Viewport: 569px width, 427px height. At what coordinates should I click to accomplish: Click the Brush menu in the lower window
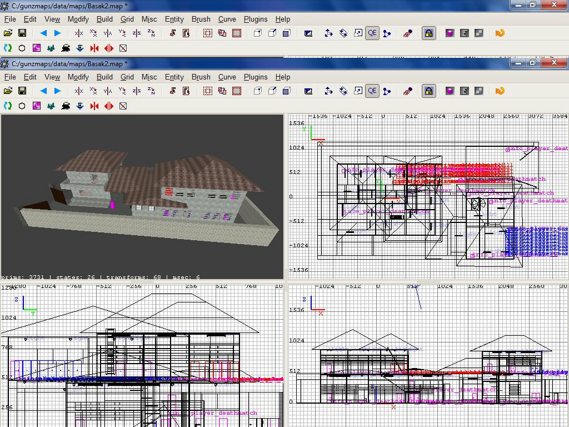201,77
